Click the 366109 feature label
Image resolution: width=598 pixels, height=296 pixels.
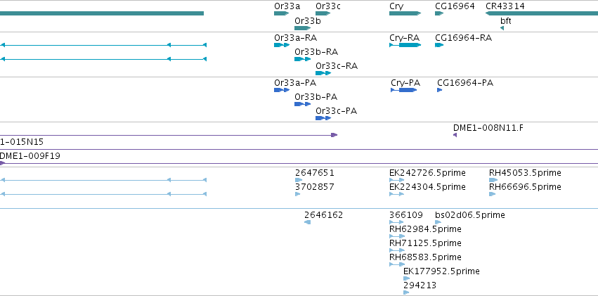(x=406, y=215)
